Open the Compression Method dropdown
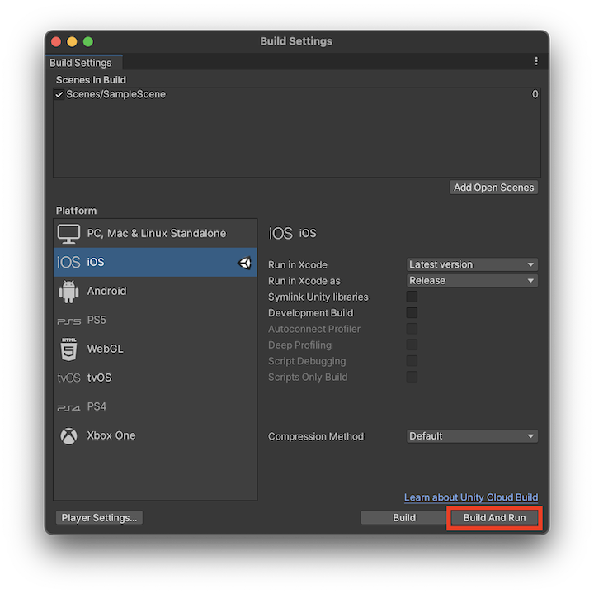Viewport: 594px width, 594px height. click(x=472, y=436)
